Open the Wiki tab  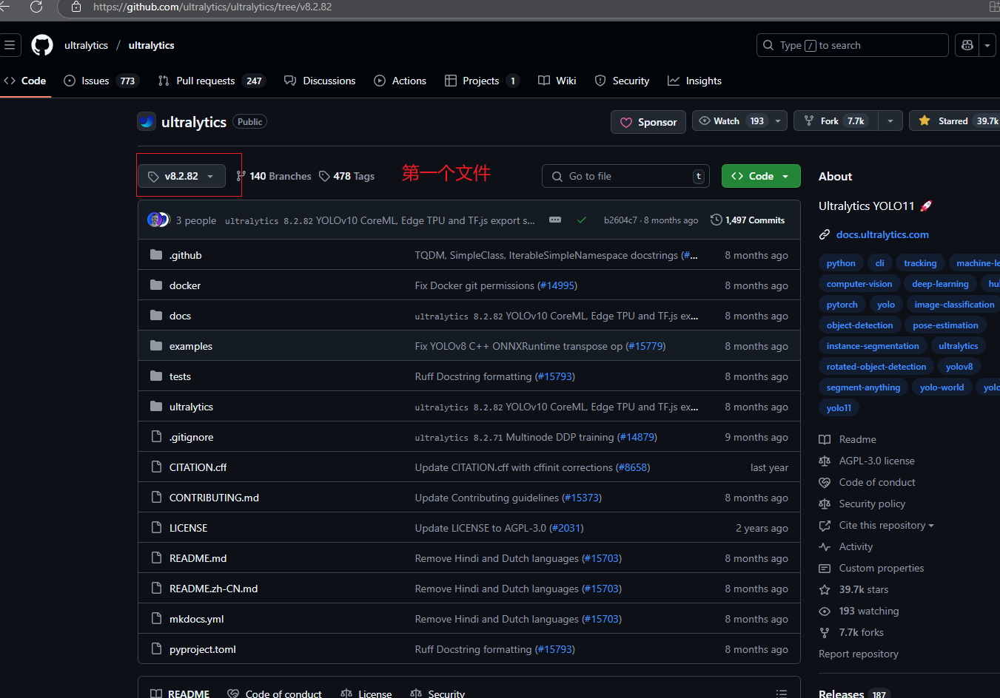pos(557,81)
